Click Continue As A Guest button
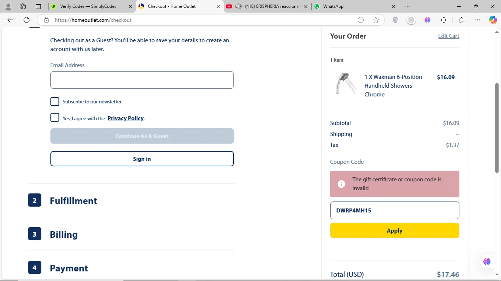This screenshot has width=501, height=281. coord(142,136)
